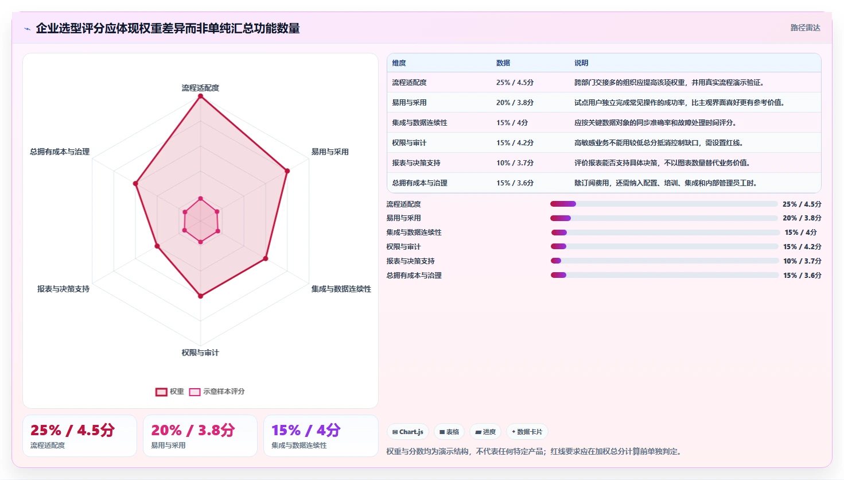Viewport: 844px width, 480px height.
Task: Open the 15% / 4分 集成与数据连续性 data card
Action: pyautogui.click(x=321, y=436)
